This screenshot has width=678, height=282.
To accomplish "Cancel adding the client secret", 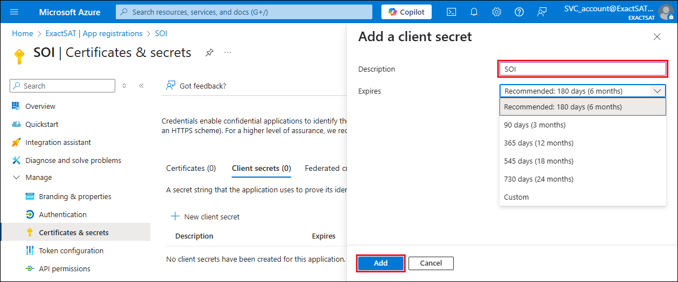I will (x=431, y=263).
